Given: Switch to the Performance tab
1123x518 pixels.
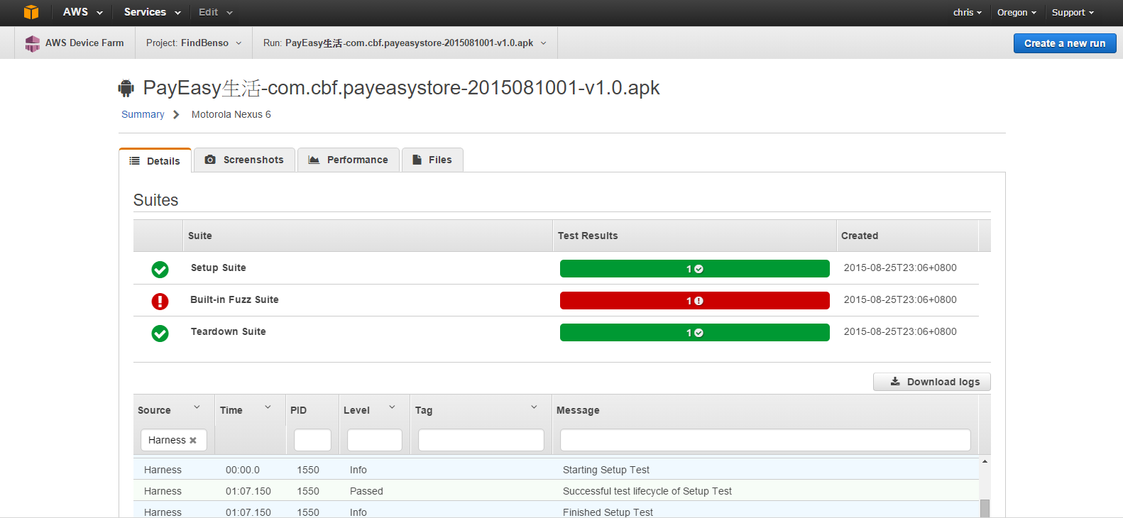Looking at the screenshot, I should (349, 160).
